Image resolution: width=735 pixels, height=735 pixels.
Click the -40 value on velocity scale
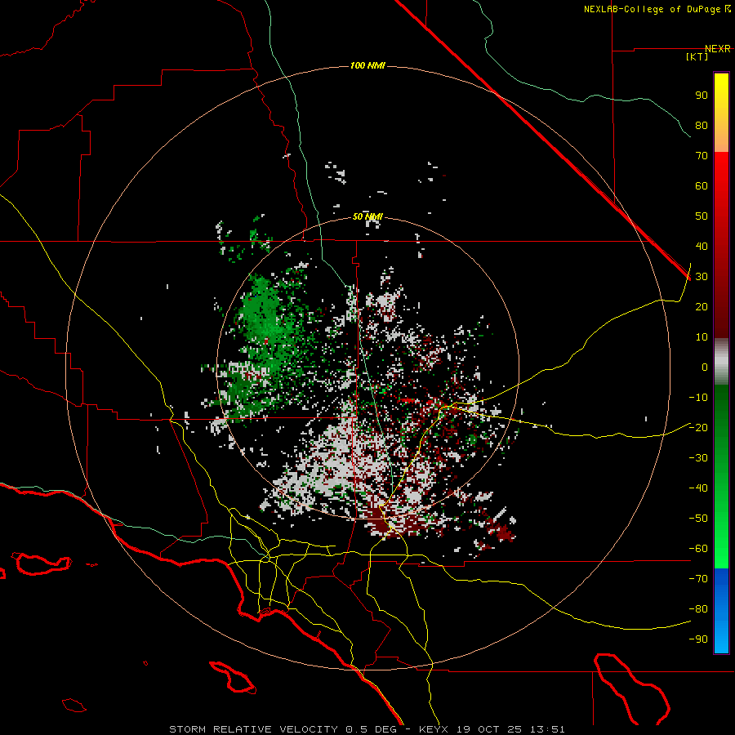point(698,488)
